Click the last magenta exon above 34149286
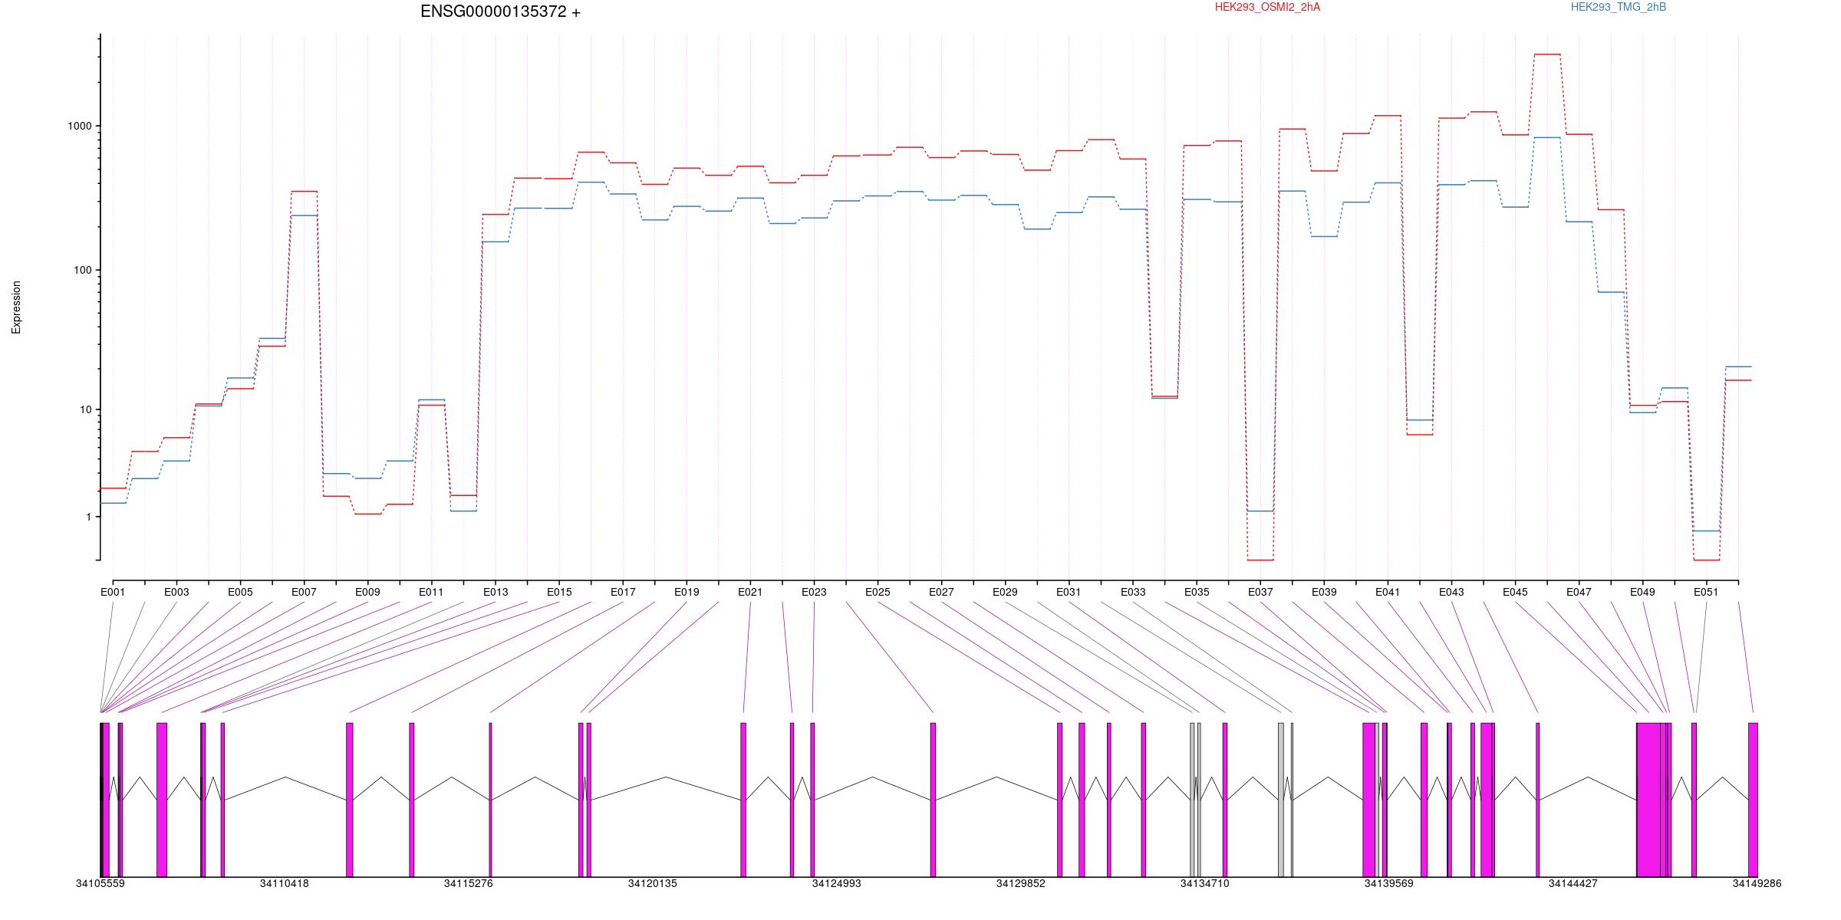This screenshot has width=1841, height=920. coord(1753,800)
